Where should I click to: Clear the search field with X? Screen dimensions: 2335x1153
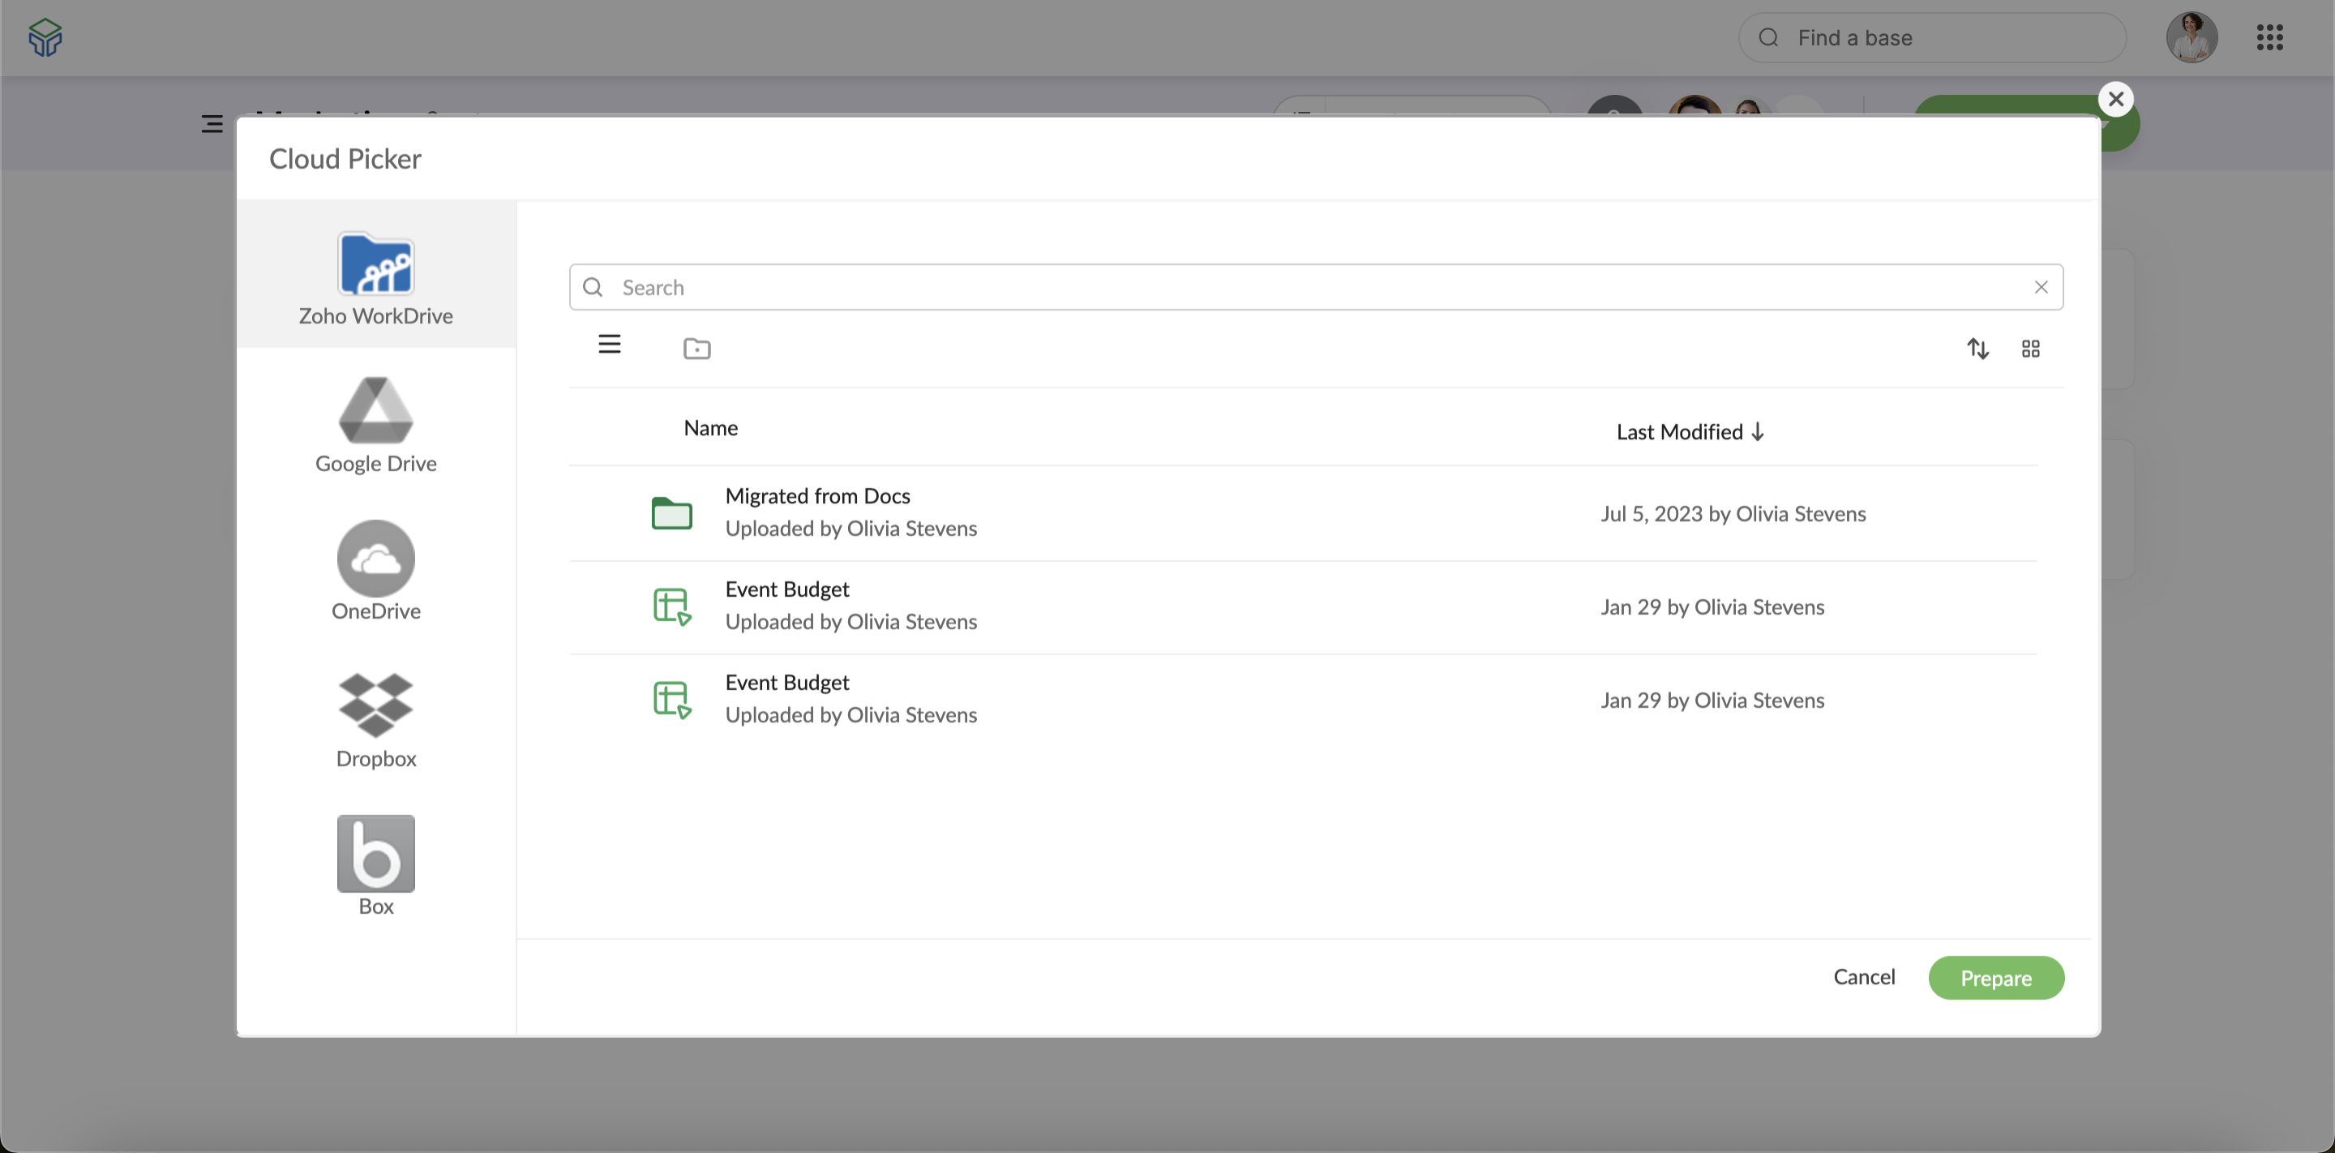pyautogui.click(x=2041, y=287)
